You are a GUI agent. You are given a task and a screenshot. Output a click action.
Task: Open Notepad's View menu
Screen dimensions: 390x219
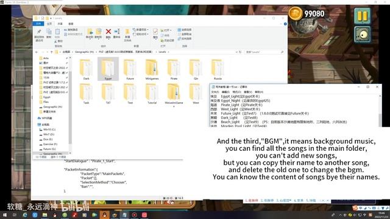248,92
